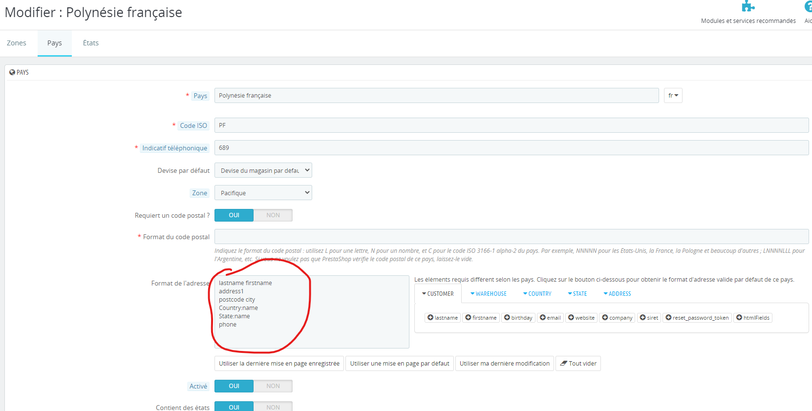Click eraser icon on Tout vider
The width and height of the screenshot is (812, 411).
tap(563, 363)
